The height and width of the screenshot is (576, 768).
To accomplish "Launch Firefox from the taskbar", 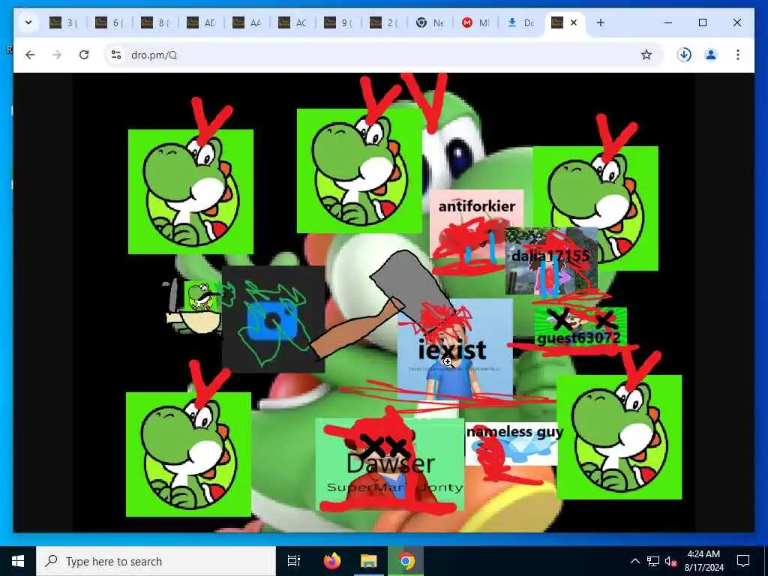I will click(332, 561).
